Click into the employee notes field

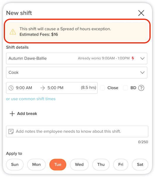click(77, 132)
